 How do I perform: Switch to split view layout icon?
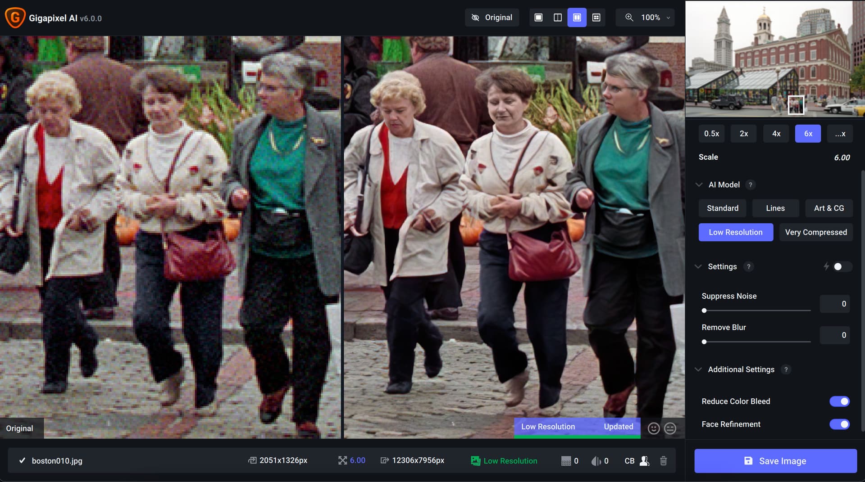click(557, 18)
